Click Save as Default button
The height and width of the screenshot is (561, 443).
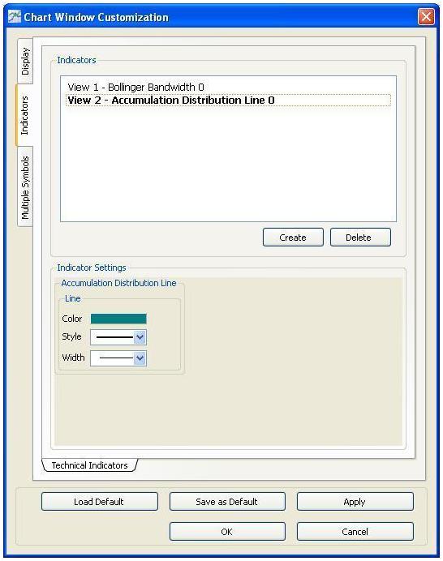[x=227, y=502]
